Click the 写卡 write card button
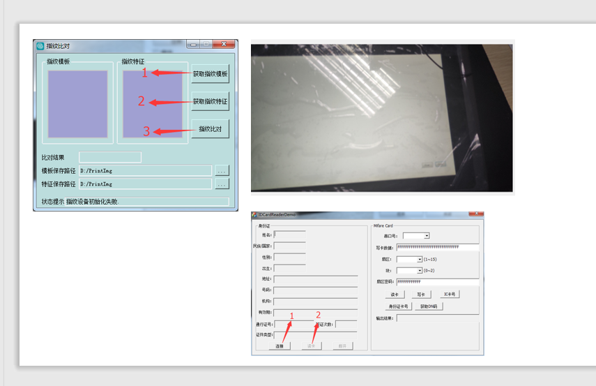The width and height of the screenshot is (596, 386). (421, 295)
